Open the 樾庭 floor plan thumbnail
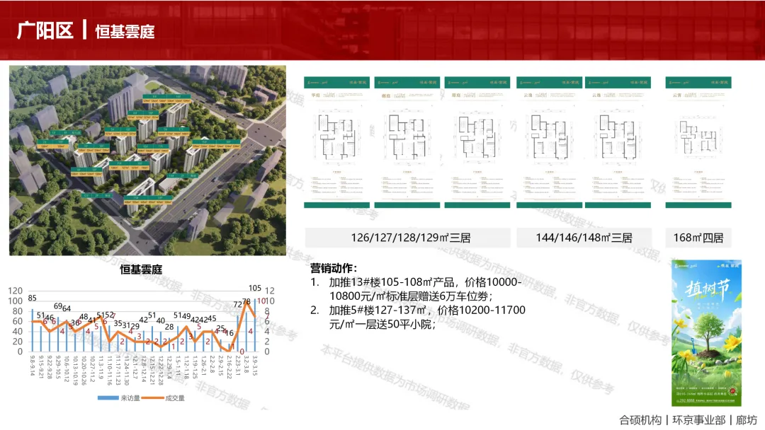Screen dimensions: 765x430 (407, 142)
